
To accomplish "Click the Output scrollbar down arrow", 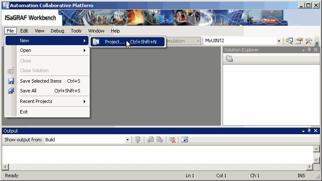I will click(316, 160).
